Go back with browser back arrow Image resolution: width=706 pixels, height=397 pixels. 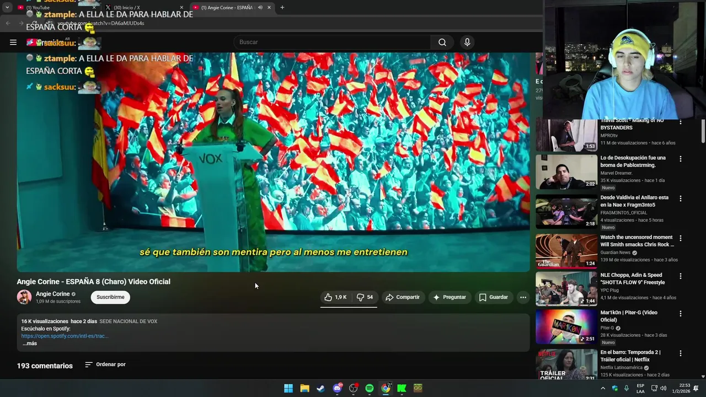pos(8,23)
